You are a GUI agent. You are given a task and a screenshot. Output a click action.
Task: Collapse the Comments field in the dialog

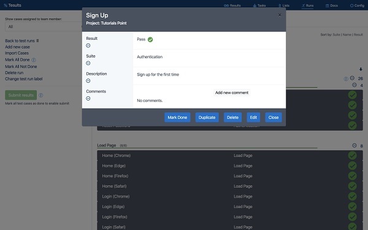tap(88, 98)
